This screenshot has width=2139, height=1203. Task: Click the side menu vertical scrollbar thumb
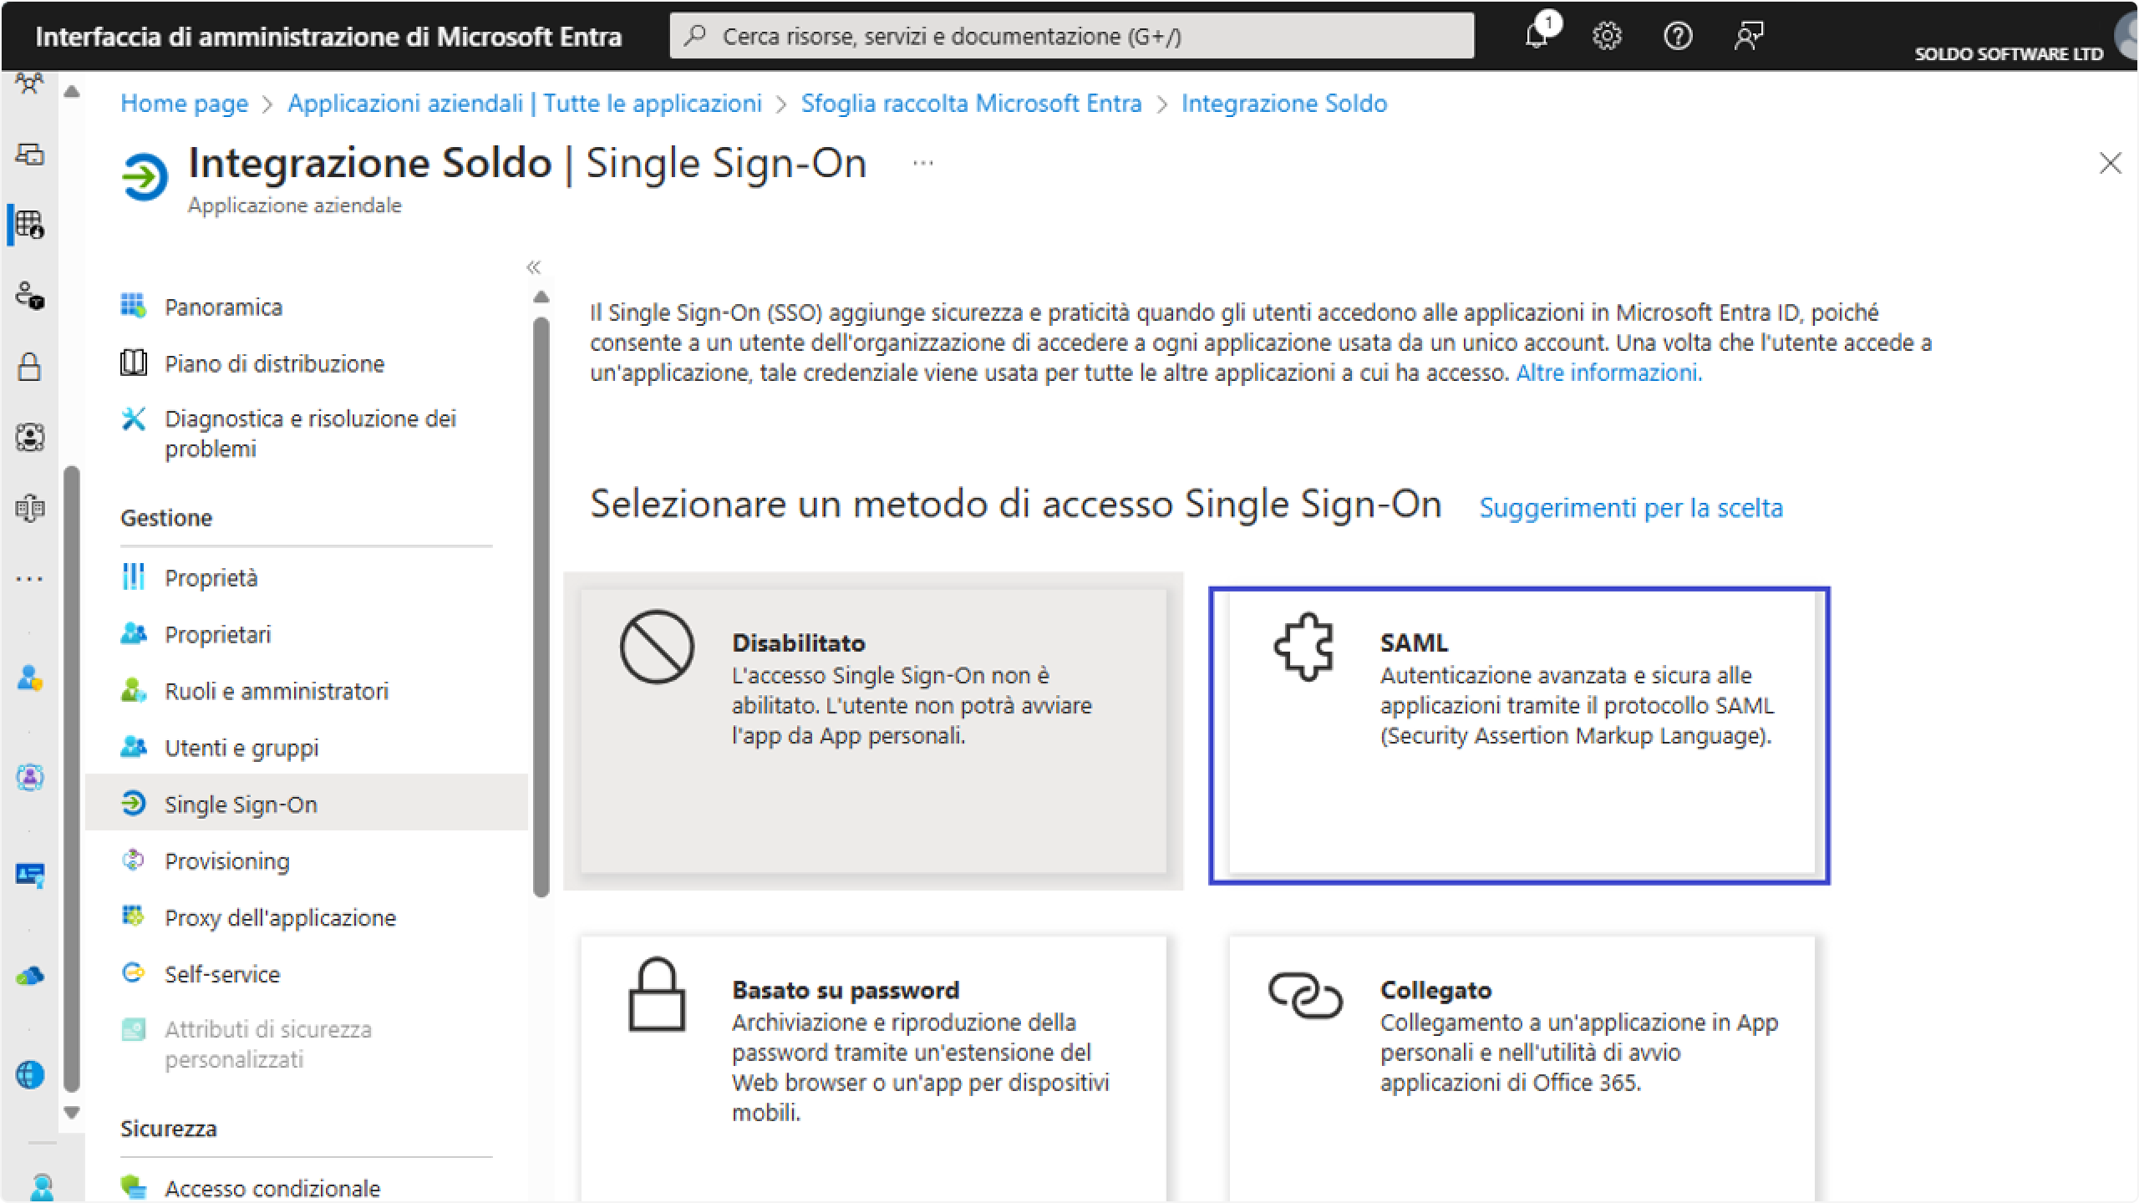(541, 607)
